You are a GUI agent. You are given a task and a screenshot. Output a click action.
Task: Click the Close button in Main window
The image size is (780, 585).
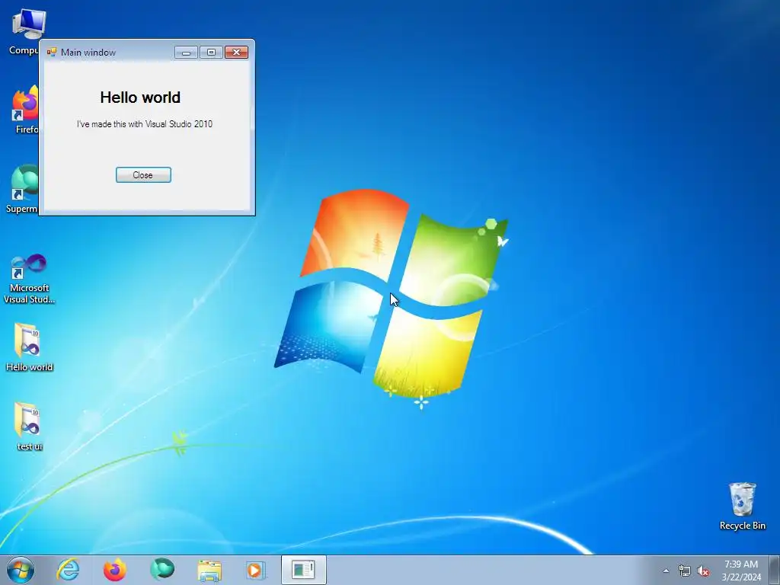point(143,174)
